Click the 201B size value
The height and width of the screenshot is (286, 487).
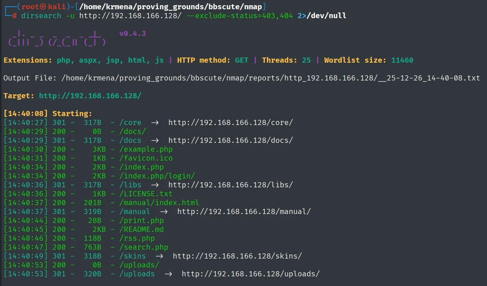point(92,203)
